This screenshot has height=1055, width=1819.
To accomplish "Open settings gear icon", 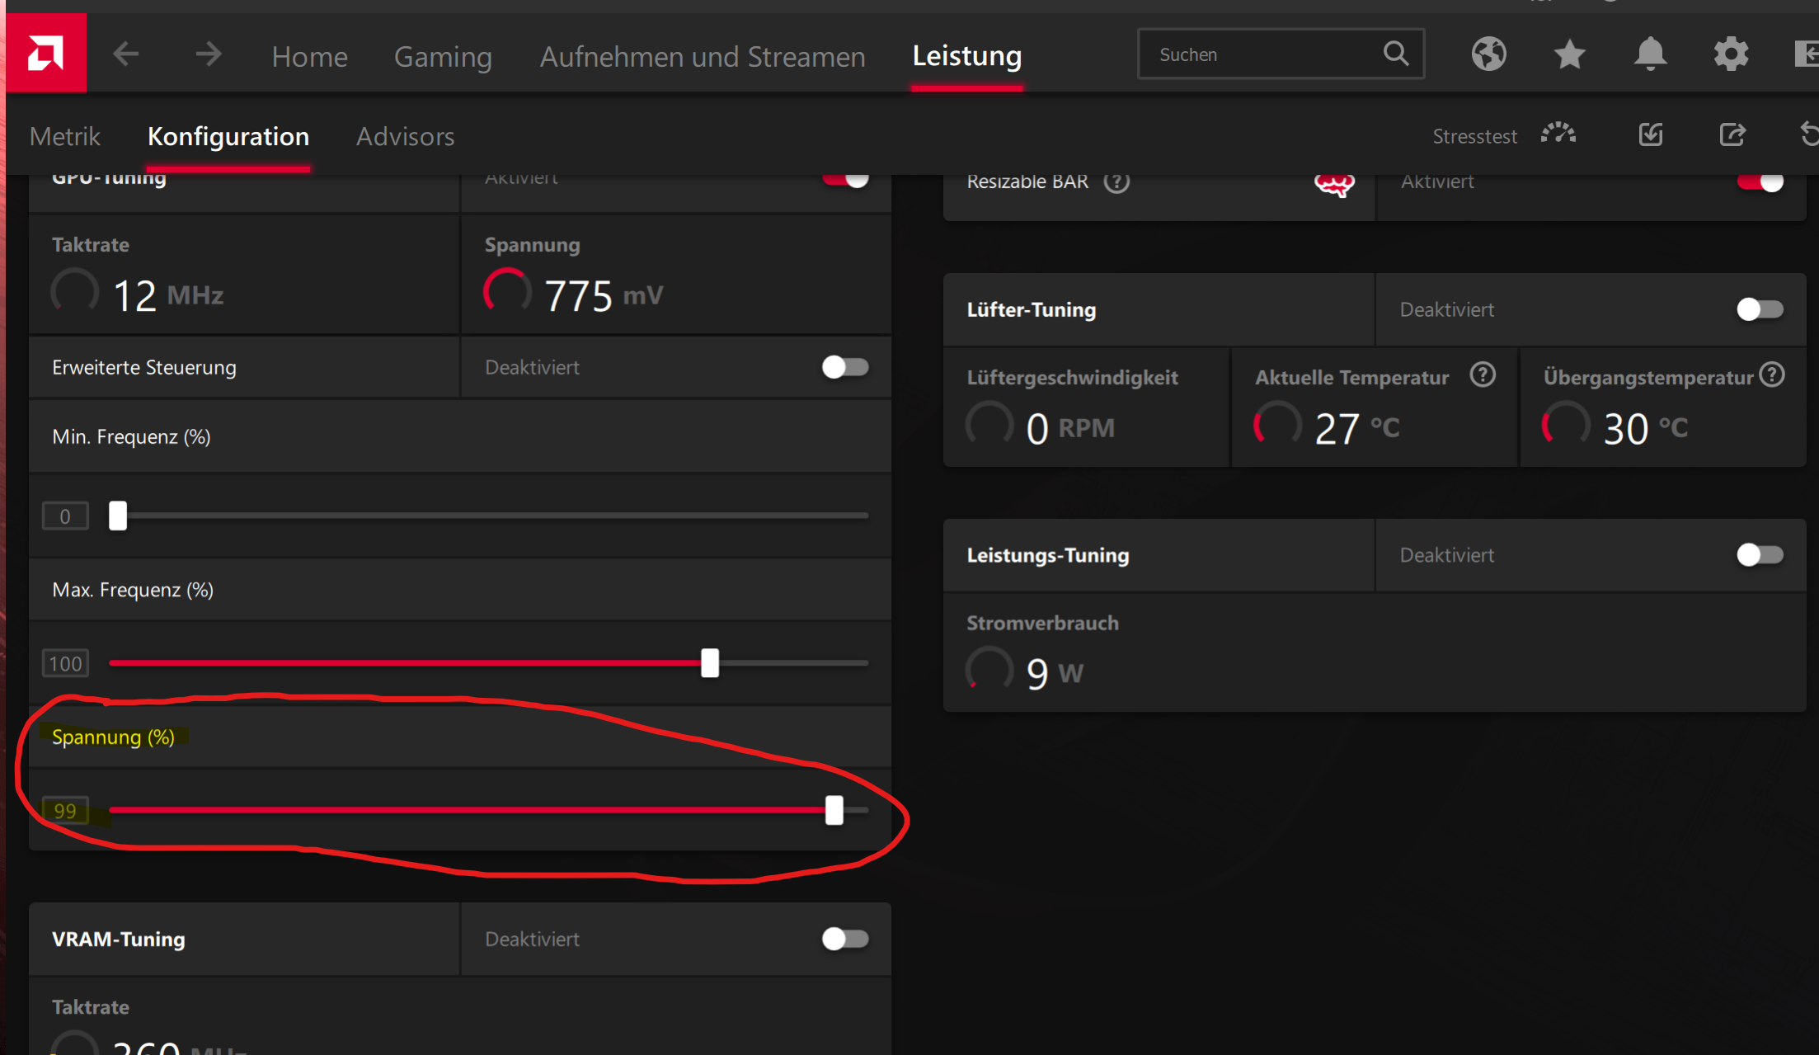I will [x=1731, y=54].
